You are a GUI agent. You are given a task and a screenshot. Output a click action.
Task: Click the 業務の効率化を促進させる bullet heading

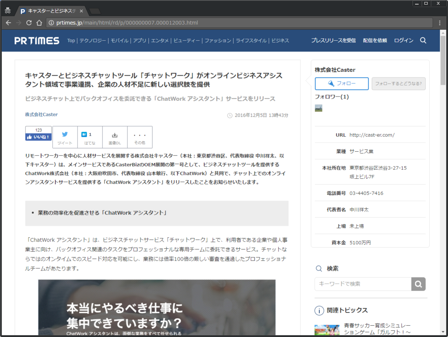click(x=102, y=213)
